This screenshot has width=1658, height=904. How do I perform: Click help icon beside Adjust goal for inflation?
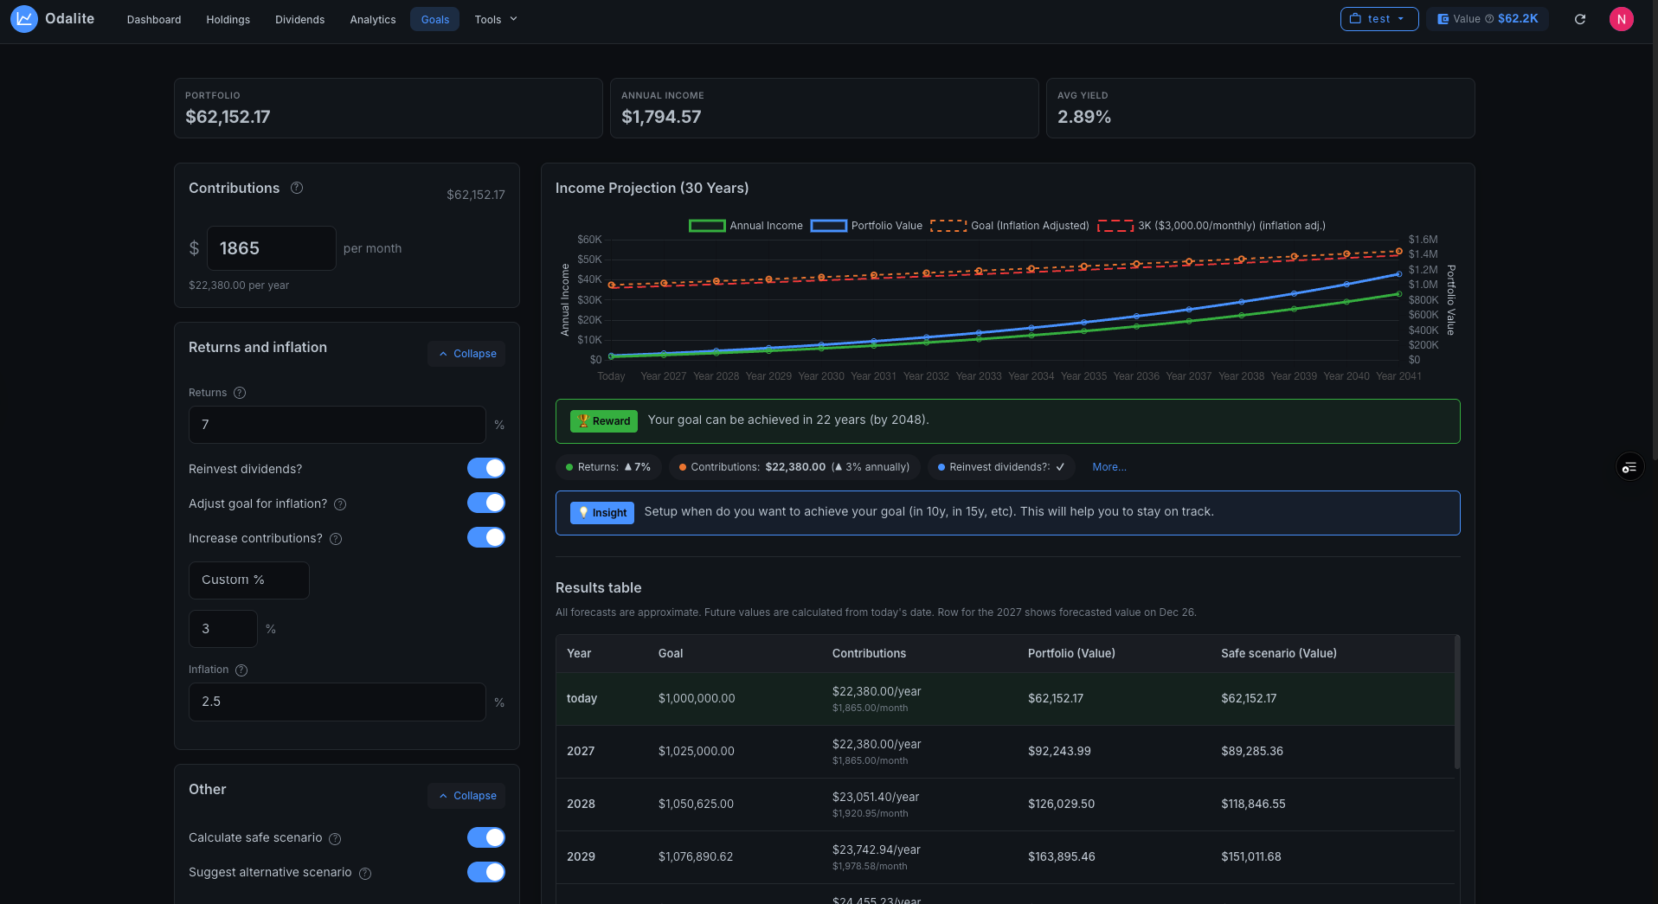click(x=340, y=504)
